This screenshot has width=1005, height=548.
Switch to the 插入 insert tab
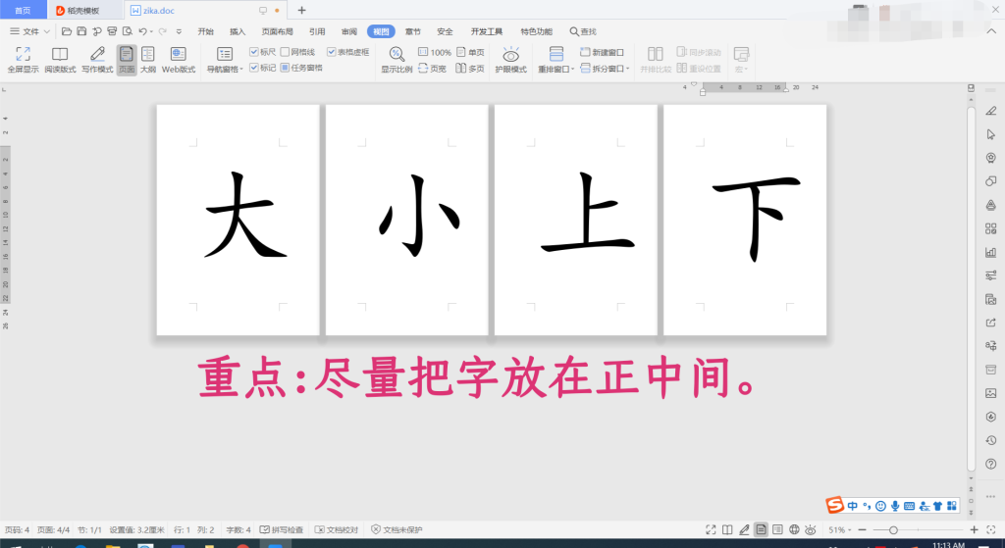(x=238, y=31)
